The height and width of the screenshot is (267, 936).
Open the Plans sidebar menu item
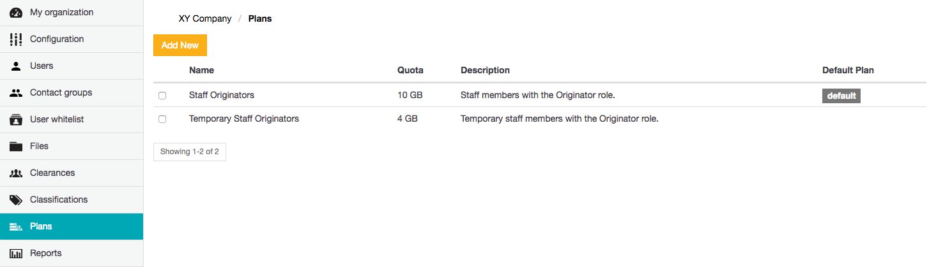pyautogui.click(x=41, y=226)
